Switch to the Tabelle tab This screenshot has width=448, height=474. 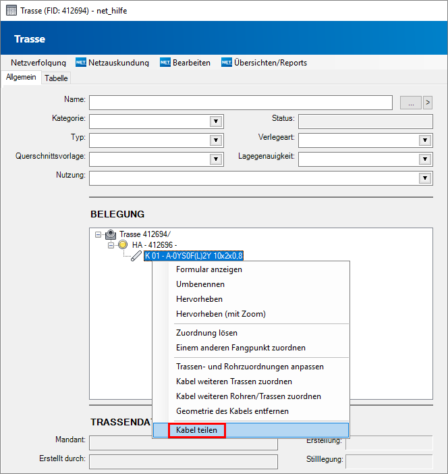click(56, 78)
